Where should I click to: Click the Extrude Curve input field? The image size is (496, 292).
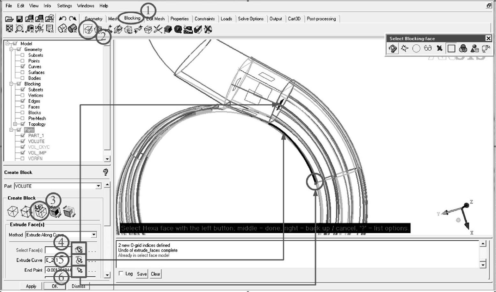(58, 260)
